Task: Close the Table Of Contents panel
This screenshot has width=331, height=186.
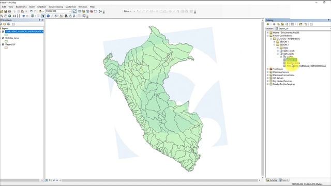Action: click(42, 20)
